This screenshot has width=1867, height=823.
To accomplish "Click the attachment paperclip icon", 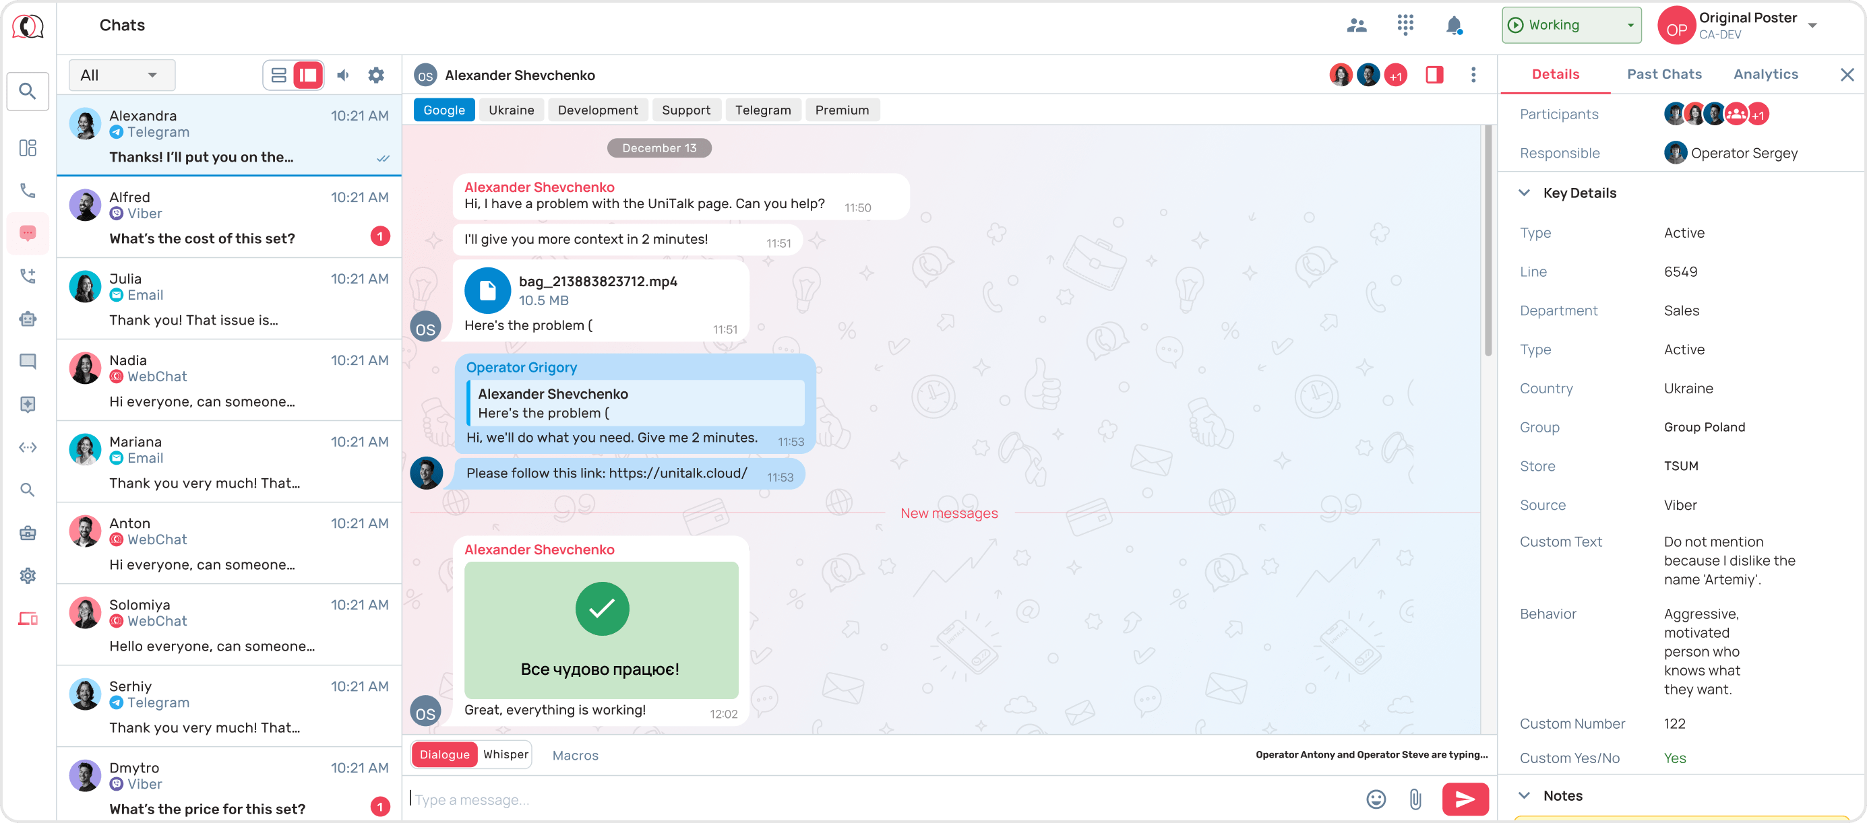I will pyautogui.click(x=1415, y=798).
